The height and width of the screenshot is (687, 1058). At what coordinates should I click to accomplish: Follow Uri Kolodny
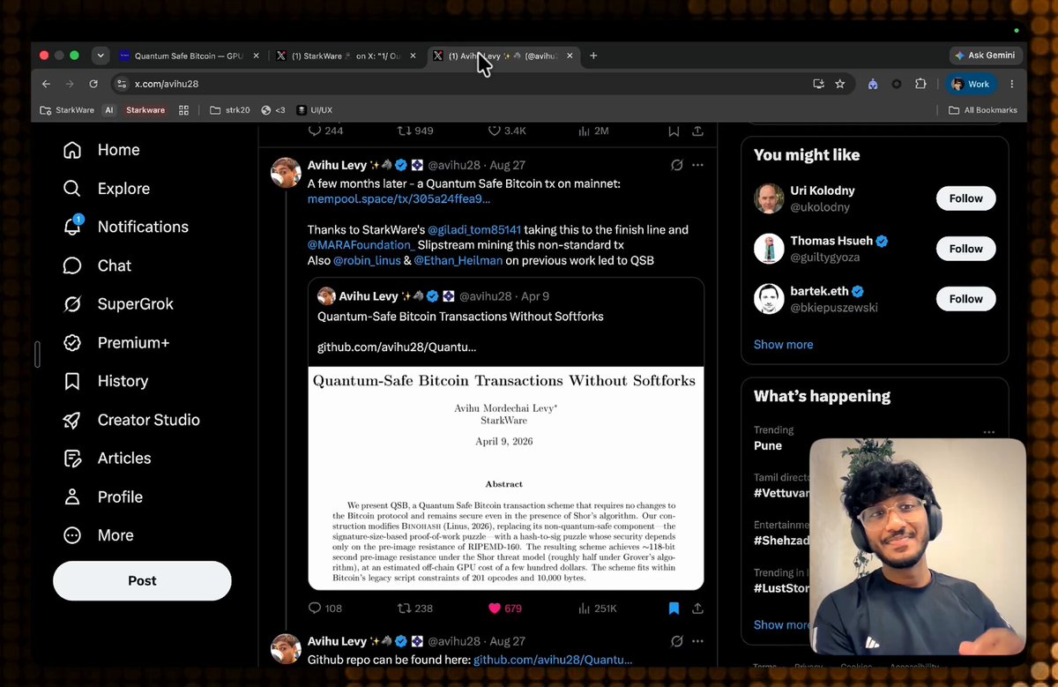(x=965, y=198)
